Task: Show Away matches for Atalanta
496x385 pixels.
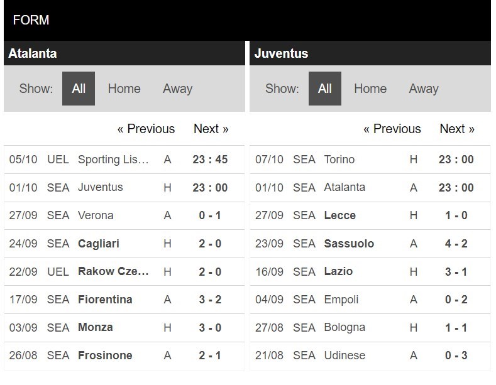Action: 177,89
